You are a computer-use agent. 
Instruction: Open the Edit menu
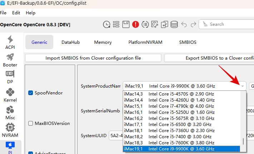16,13
